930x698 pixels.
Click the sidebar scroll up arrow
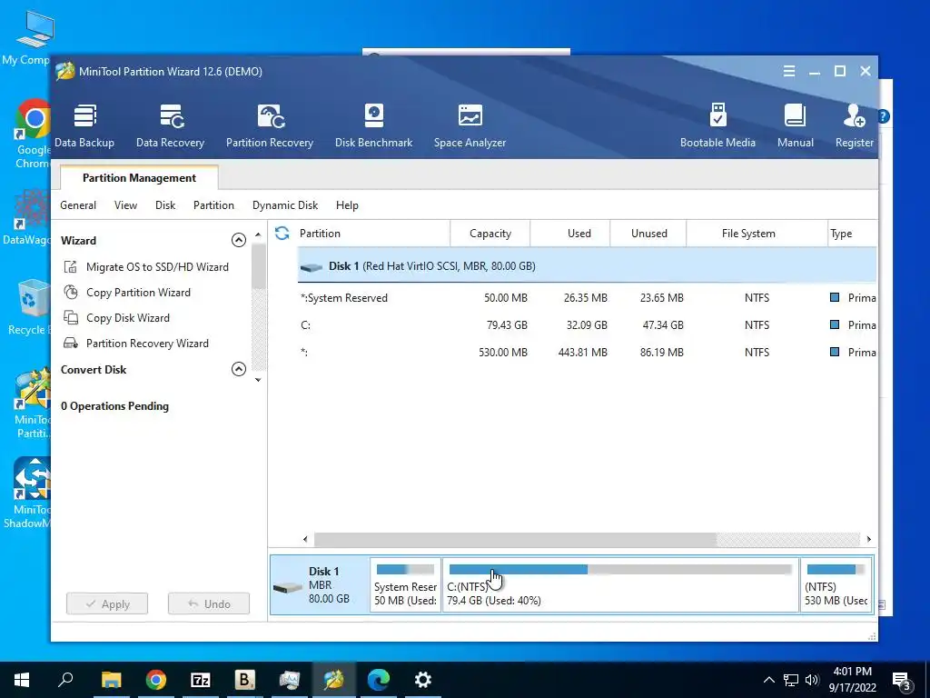click(x=258, y=235)
